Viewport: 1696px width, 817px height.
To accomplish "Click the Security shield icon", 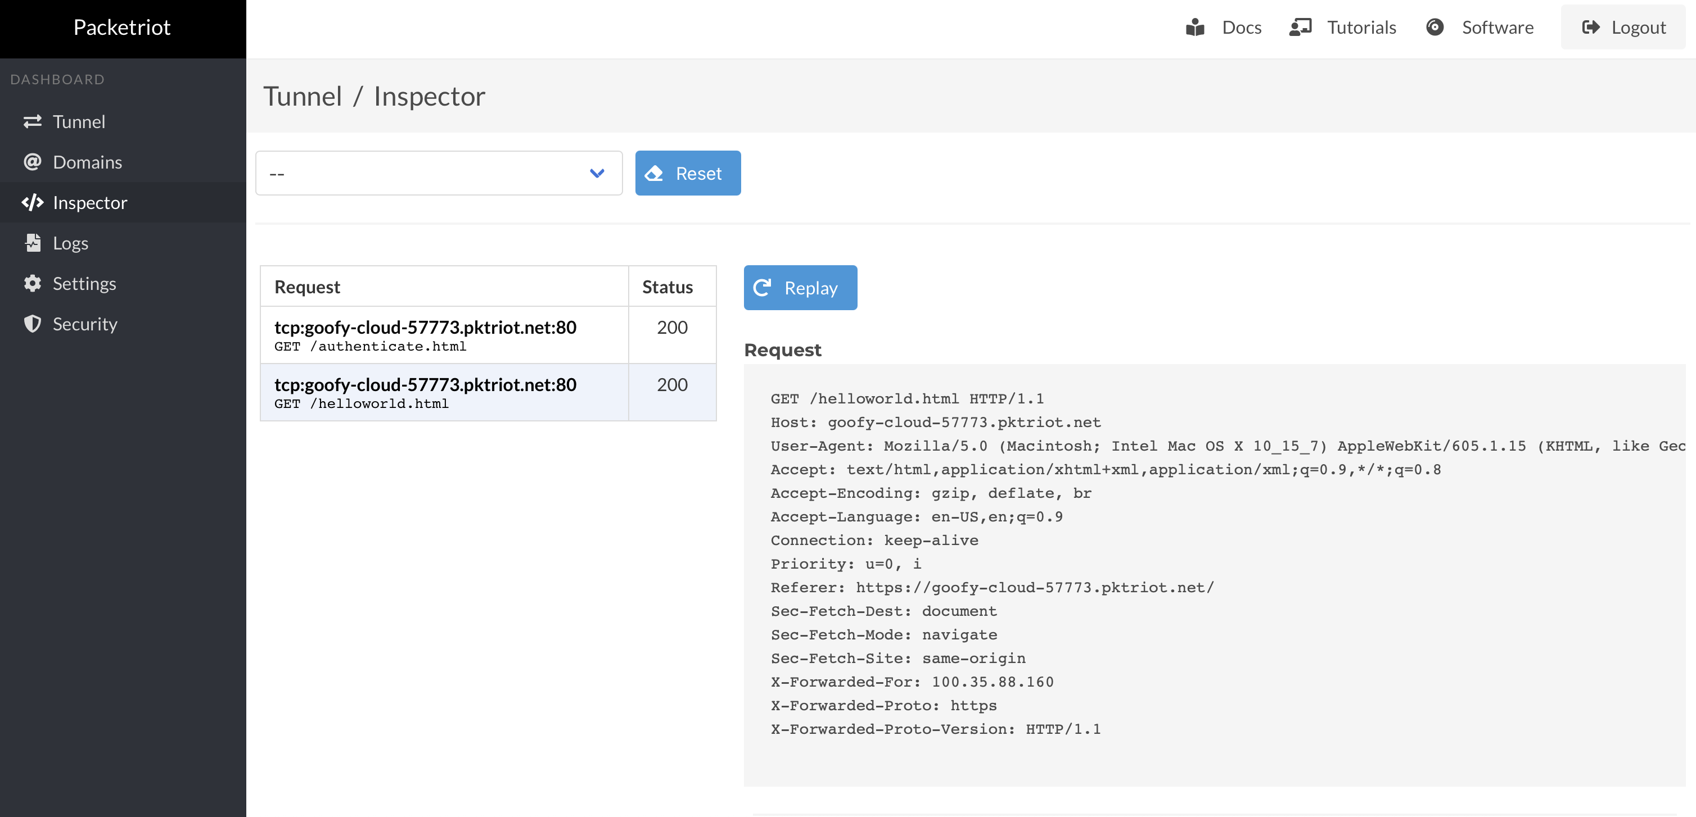I will coord(32,324).
